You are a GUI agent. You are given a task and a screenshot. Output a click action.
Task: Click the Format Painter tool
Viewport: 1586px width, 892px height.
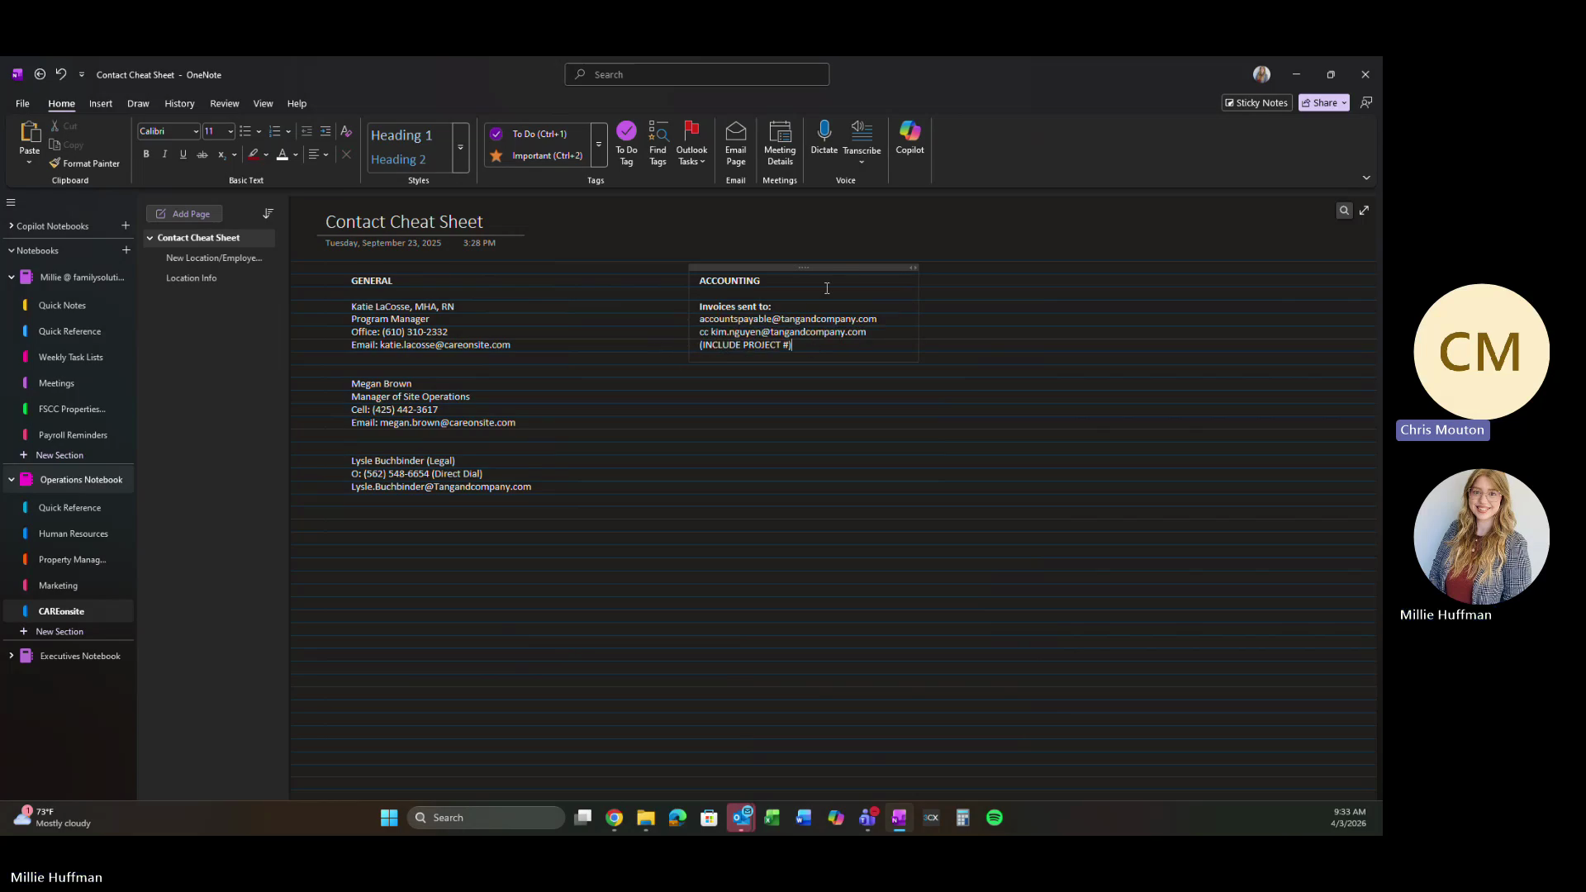pyautogui.click(x=84, y=164)
